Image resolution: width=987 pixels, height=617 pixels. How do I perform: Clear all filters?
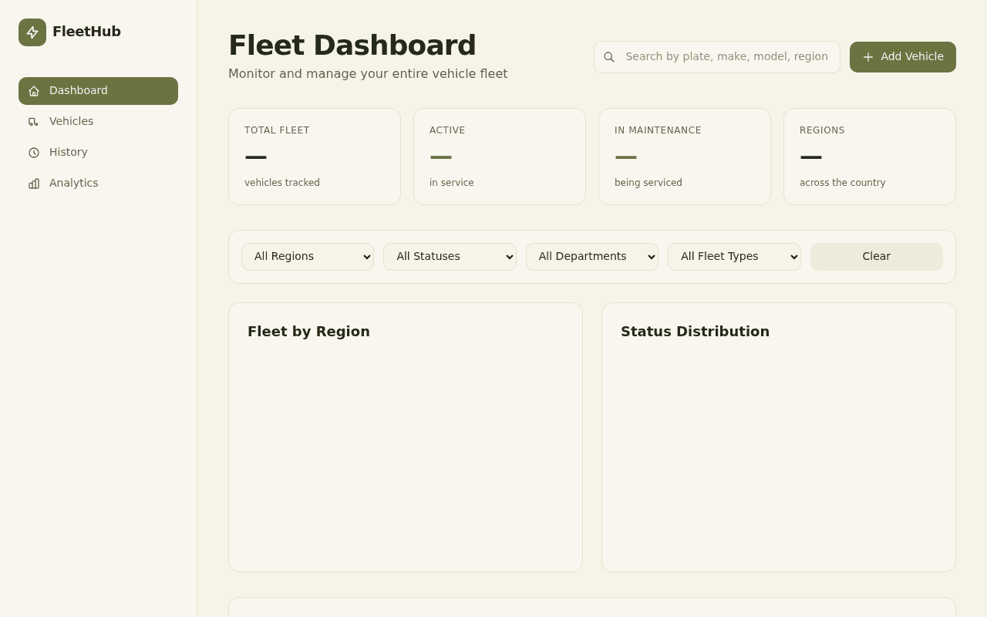tap(877, 257)
